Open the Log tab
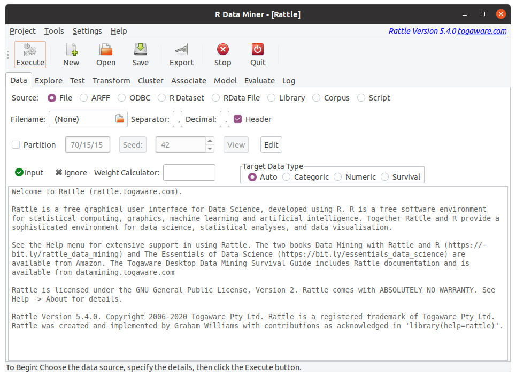The width and height of the screenshot is (516, 377). (289, 81)
